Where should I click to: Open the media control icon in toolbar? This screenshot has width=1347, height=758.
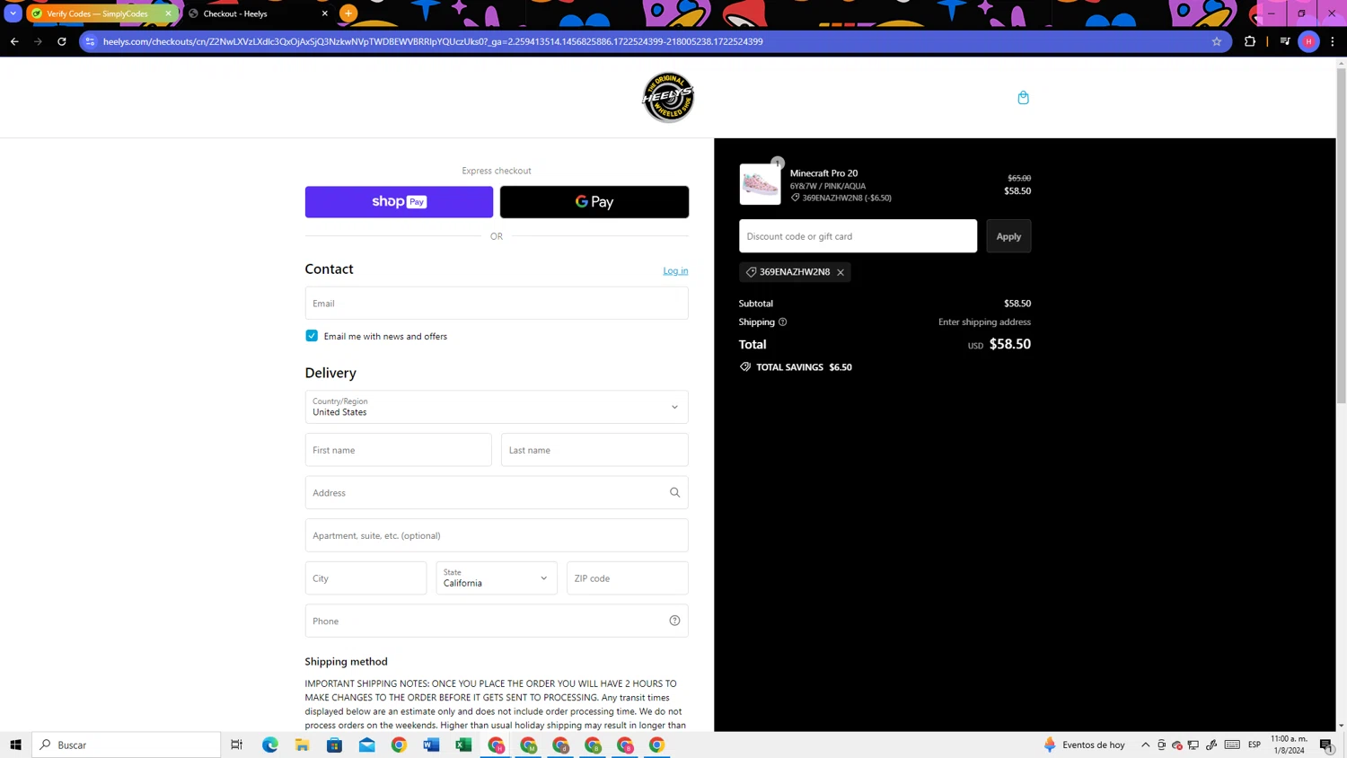1285,41
